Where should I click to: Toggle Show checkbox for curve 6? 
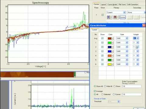103,64
